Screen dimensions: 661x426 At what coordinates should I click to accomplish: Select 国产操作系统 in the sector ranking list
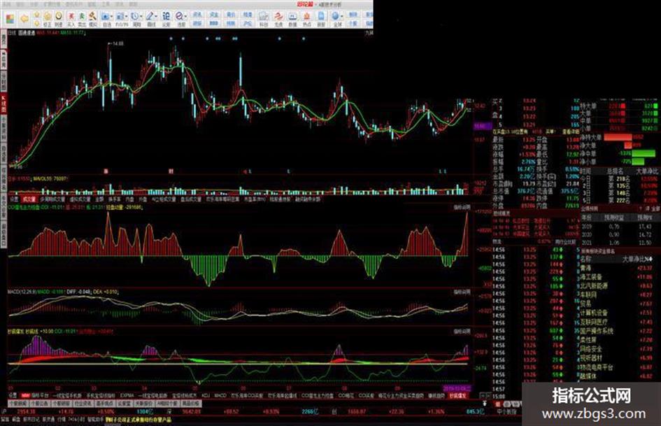(x=597, y=331)
